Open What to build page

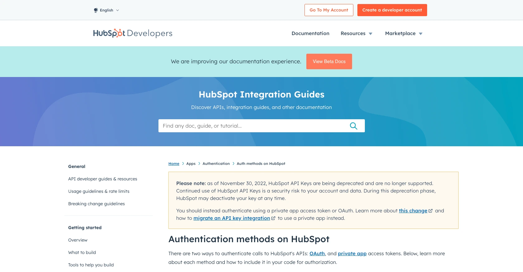point(82,252)
